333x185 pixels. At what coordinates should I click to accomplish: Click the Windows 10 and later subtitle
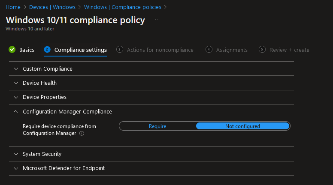(30, 29)
